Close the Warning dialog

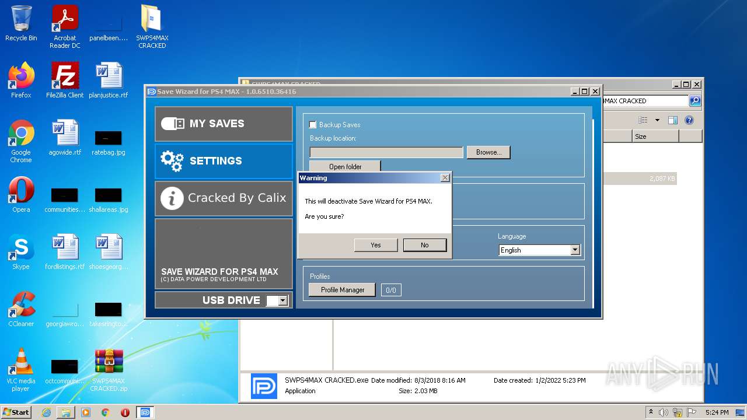(x=445, y=178)
